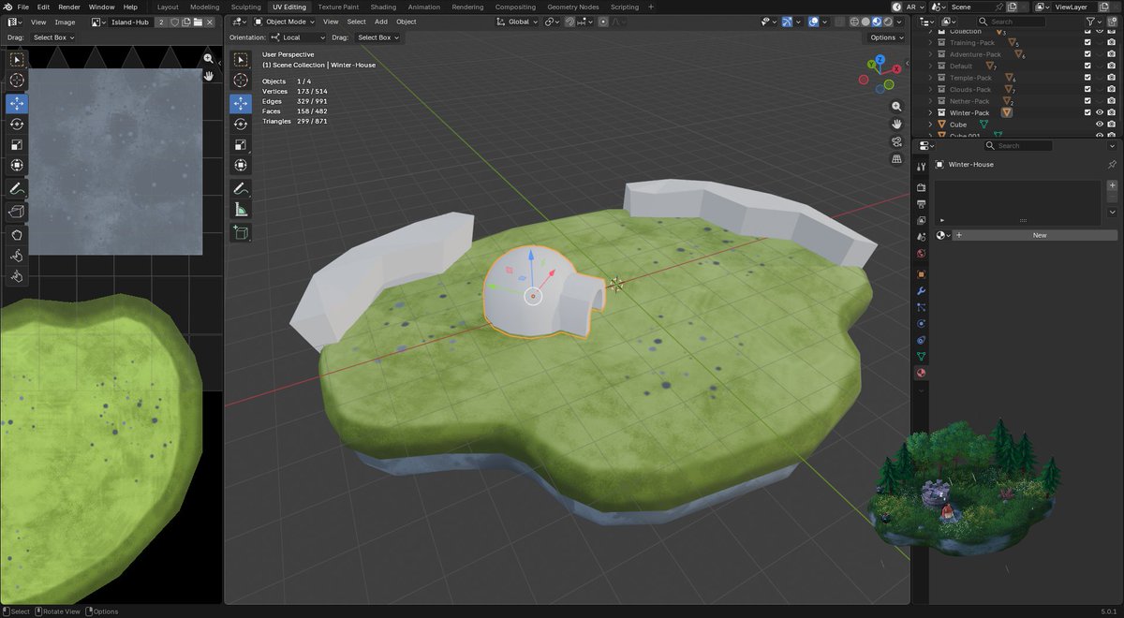Image resolution: width=1124 pixels, height=618 pixels.
Task: Open image folder icon next to Island-Hub
Action: tap(198, 22)
